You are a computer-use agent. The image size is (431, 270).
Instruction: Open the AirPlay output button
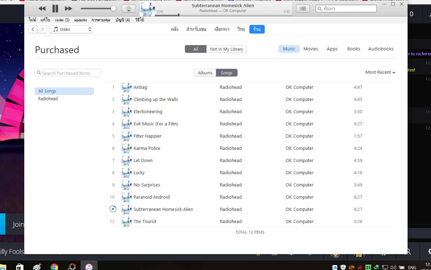pyautogui.click(x=129, y=9)
